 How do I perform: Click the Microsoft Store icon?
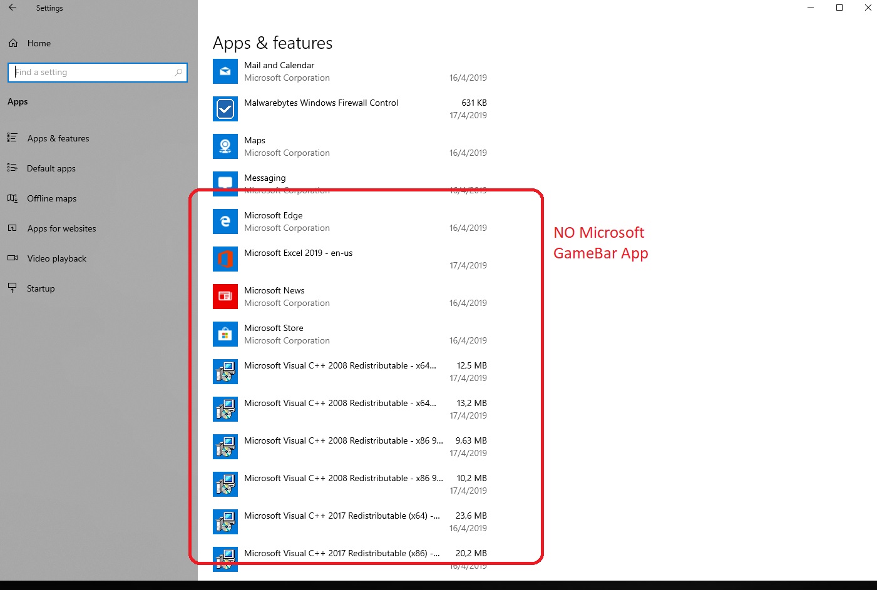pos(225,334)
